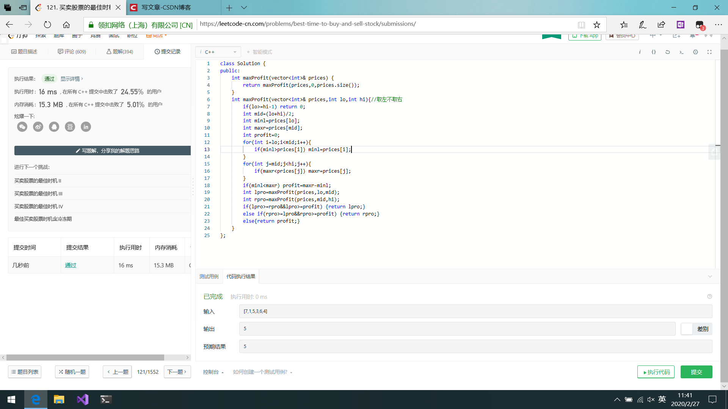Go to 上一题 previous problem
The height and width of the screenshot is (409, 728).
coord(117,372)
